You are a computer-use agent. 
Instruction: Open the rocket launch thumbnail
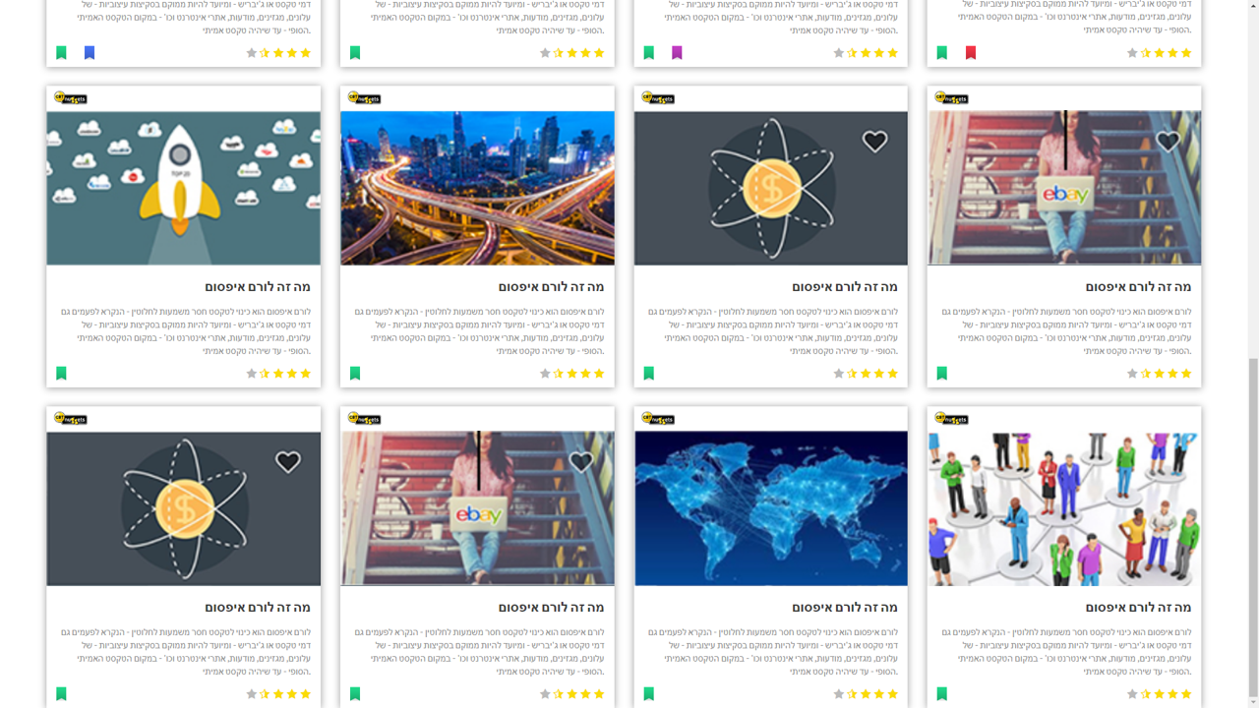coord(184,188)
